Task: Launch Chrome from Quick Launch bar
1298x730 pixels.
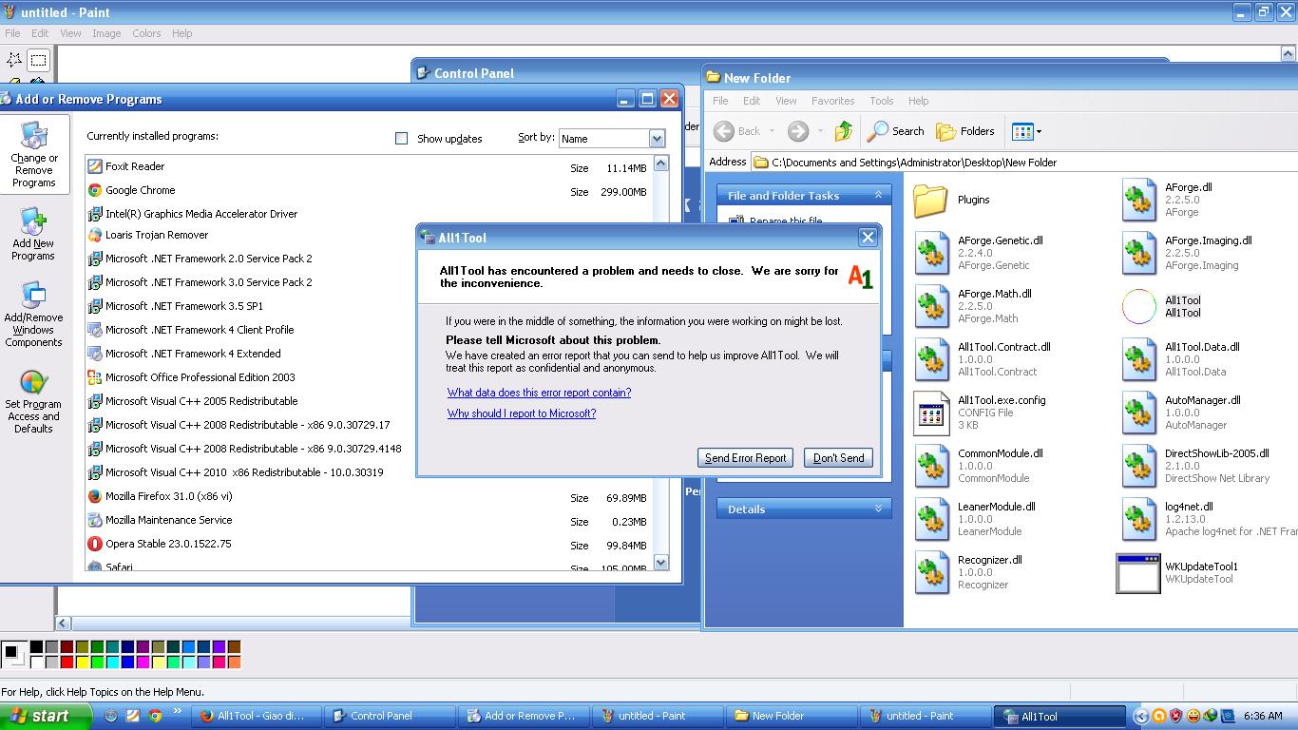Action: 155,716
